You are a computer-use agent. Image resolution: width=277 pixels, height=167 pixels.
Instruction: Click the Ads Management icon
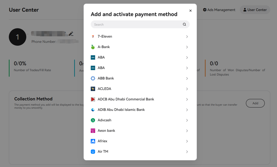pyautogui.click(x=205, y=10)
